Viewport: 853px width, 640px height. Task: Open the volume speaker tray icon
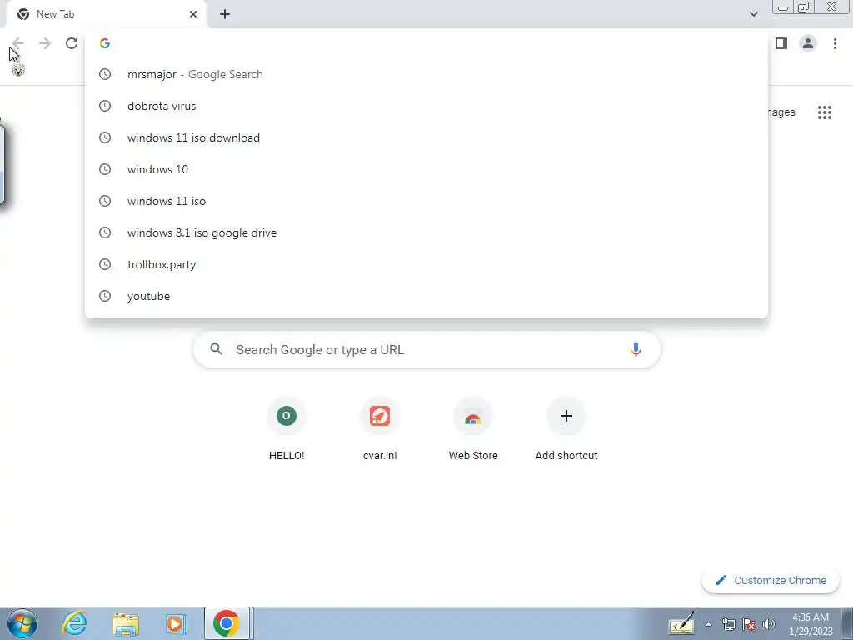(x=769, y=624)
